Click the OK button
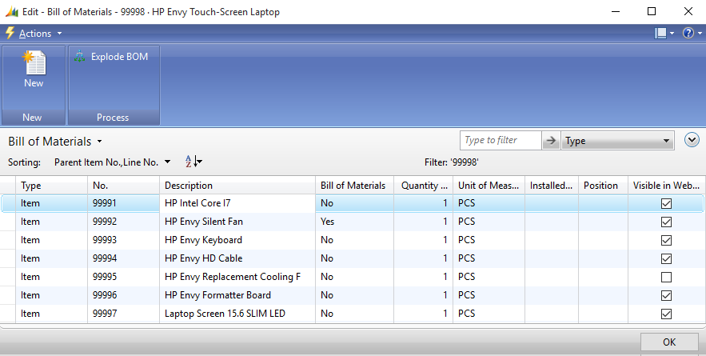This screenshot has width=706, height=356. click(669, 342)
